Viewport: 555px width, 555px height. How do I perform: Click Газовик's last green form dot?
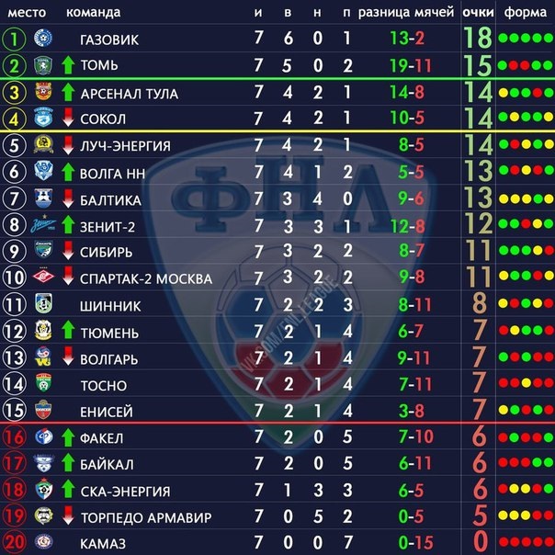click(x=549, y=39)
